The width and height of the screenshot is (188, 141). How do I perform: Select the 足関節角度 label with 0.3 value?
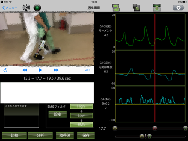(x=106, y=67)
